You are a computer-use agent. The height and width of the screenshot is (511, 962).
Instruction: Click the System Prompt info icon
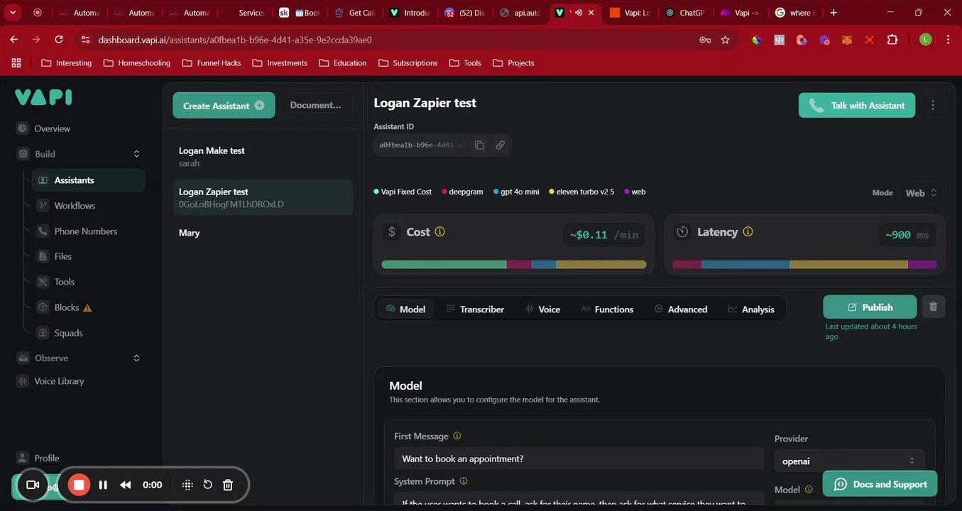click(464, 480)
